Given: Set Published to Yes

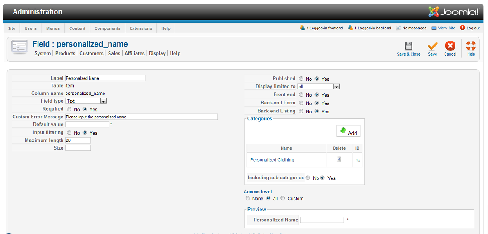Looking at the screenshot, I should 317,79.
